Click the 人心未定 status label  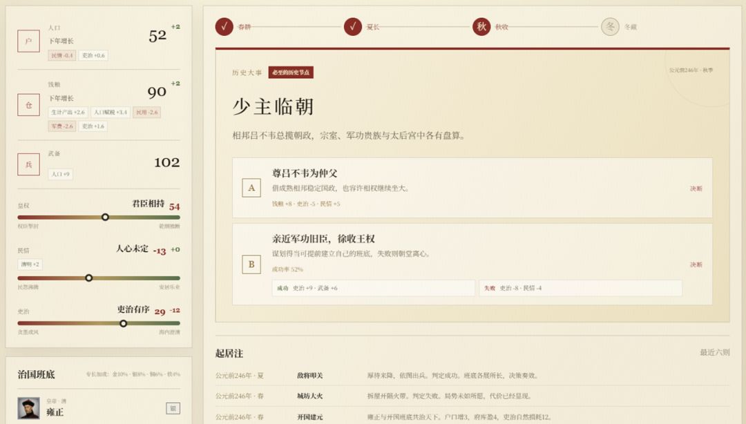(132, 249)
